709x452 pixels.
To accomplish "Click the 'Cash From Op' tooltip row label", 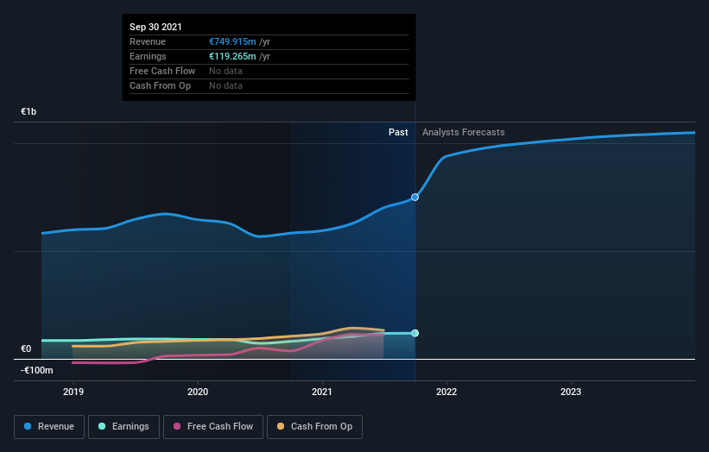I will click(x=160, y=85).
